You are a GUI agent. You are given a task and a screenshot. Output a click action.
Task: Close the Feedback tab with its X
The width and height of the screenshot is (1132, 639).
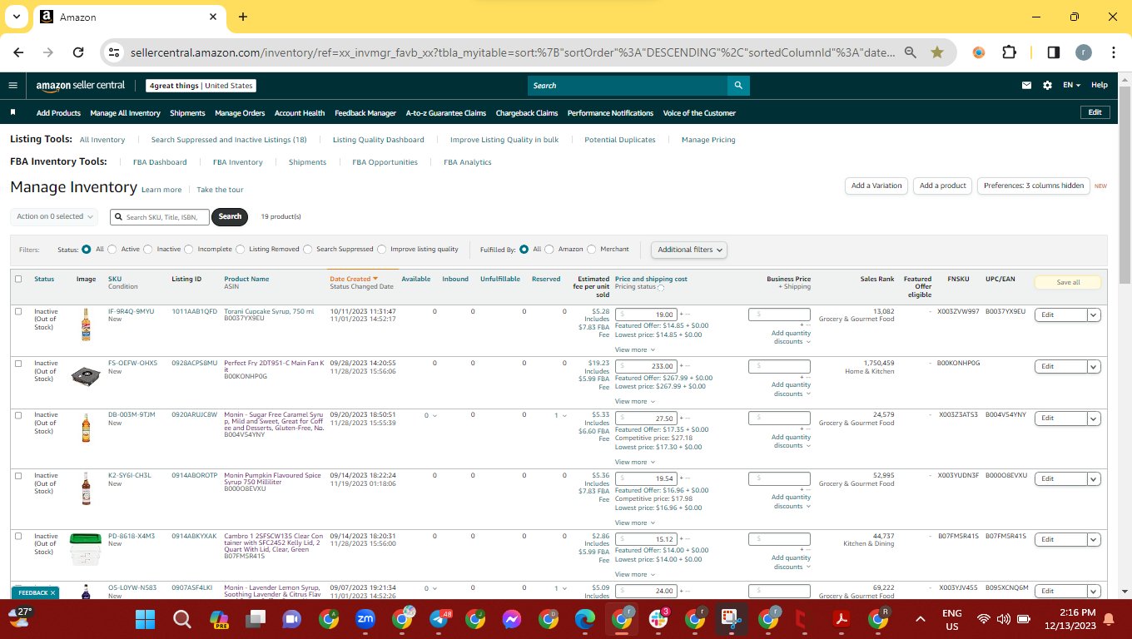(x=52, y=592)
